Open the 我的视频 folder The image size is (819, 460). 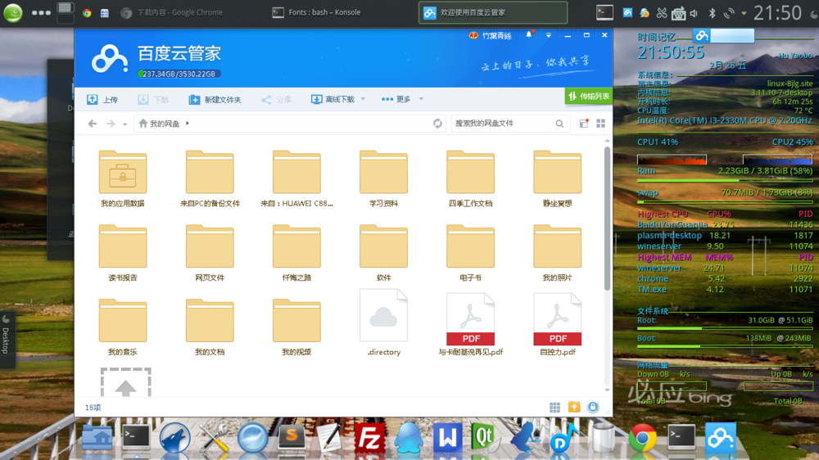coord(296,327)
